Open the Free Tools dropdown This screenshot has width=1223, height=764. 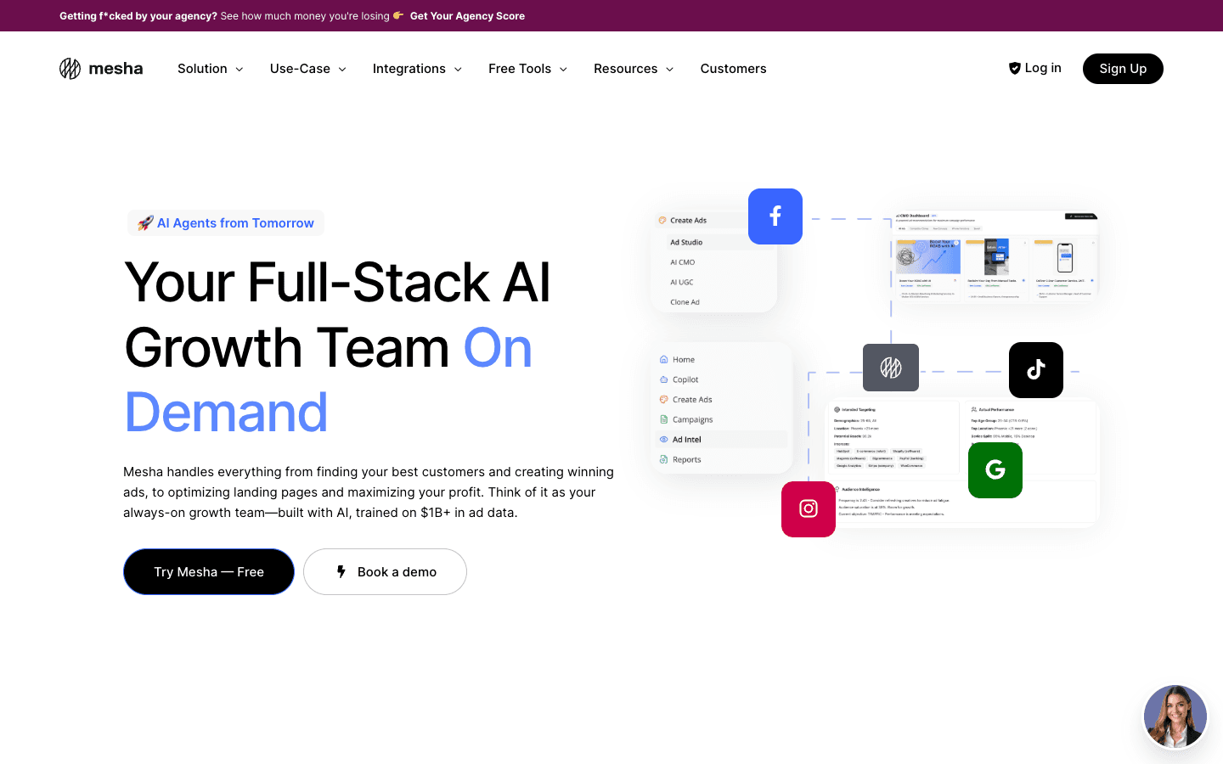point(527,69)
